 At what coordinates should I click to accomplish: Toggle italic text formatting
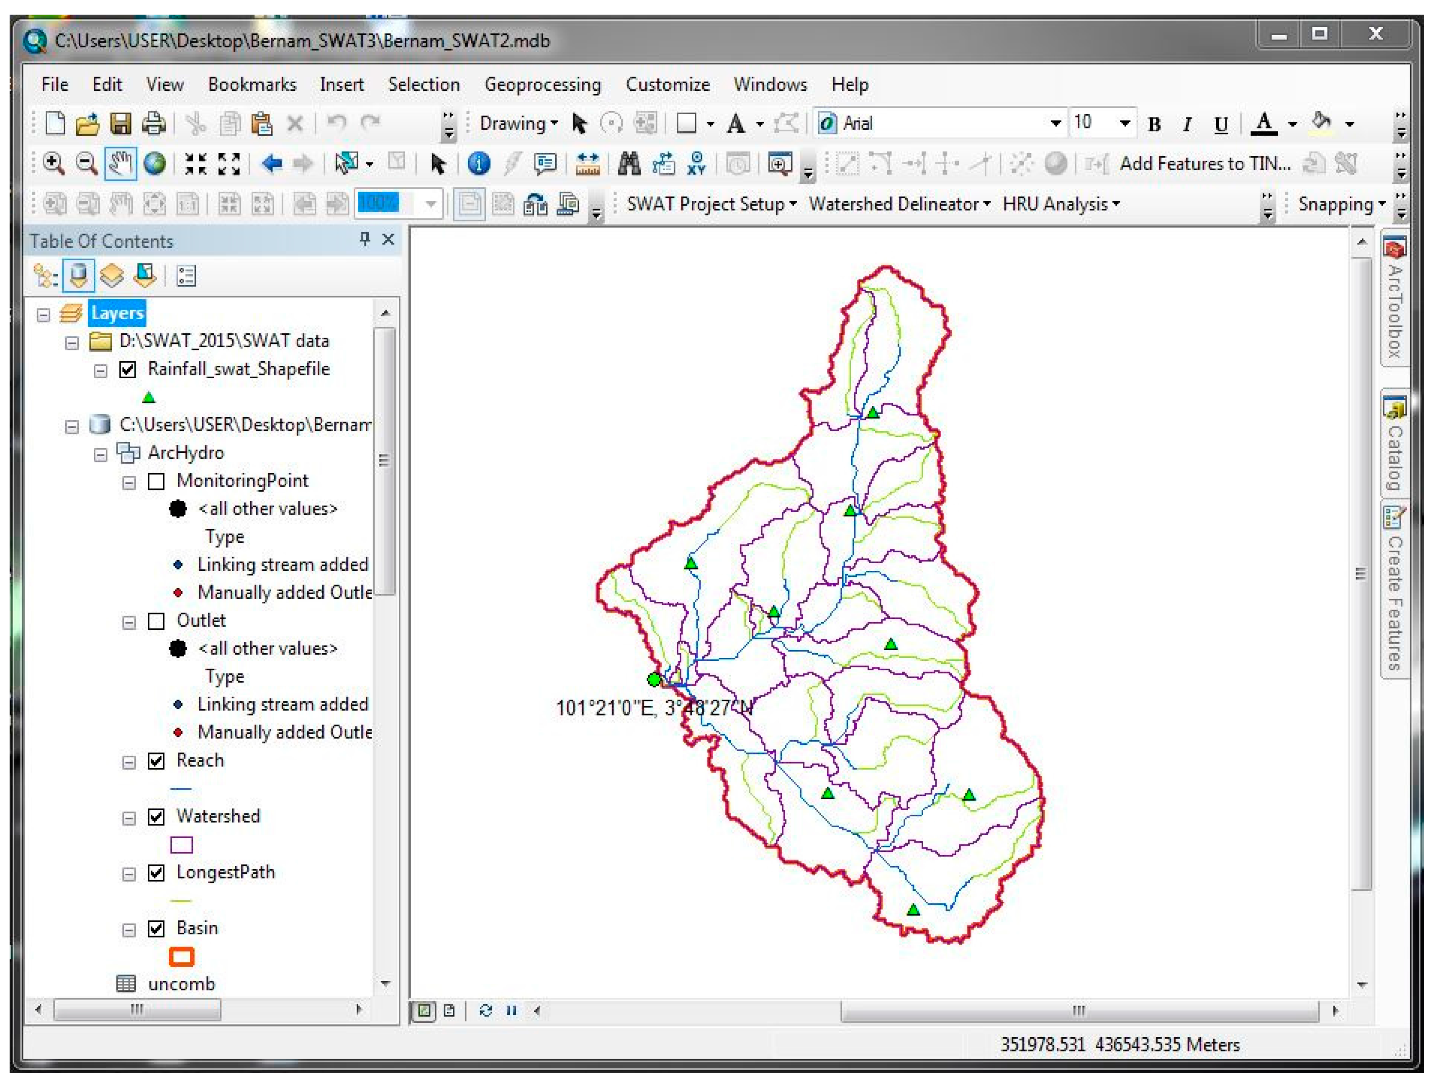tap(1187, 124)
